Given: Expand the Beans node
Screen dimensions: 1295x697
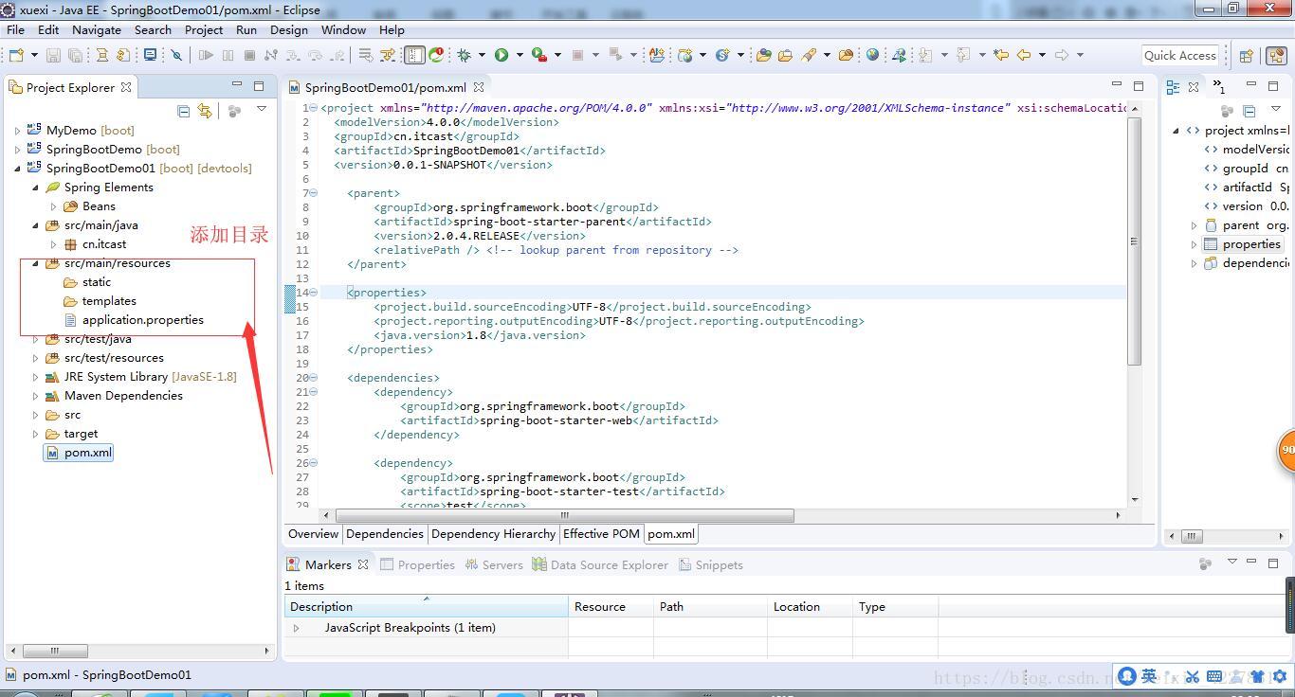Looking at the screenshot, I should pos(53,206).
